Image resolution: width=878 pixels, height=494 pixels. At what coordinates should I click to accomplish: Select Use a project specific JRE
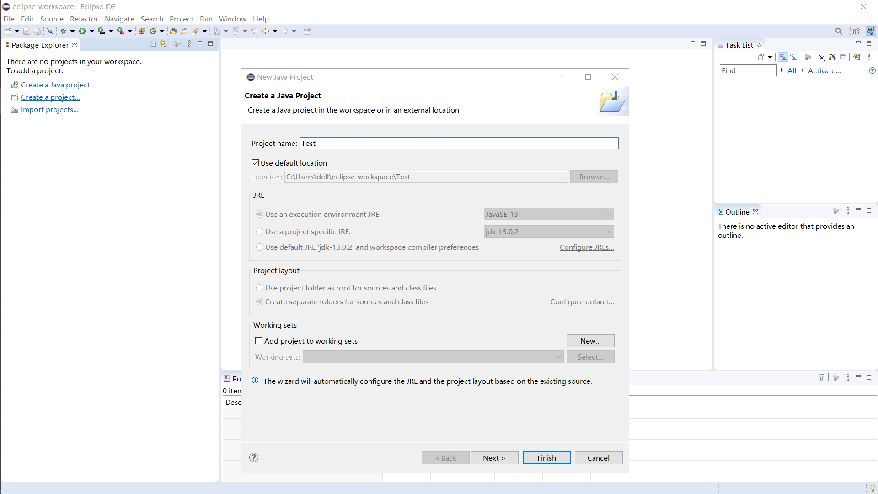point(260,231)
